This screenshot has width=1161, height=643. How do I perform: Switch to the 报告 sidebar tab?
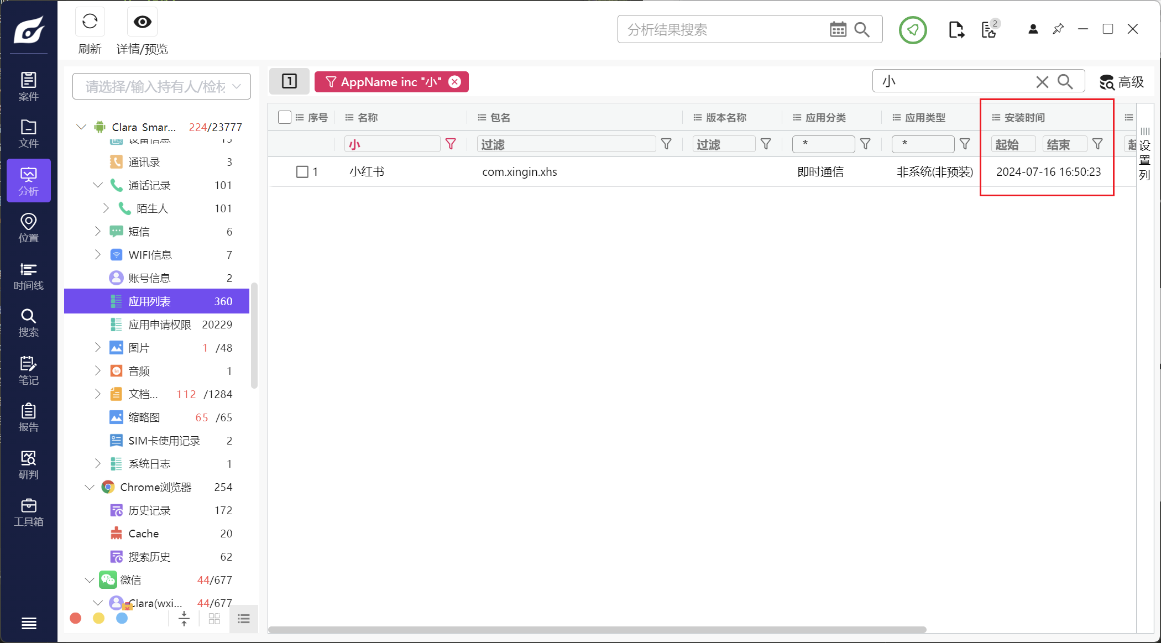coord(29,418)
